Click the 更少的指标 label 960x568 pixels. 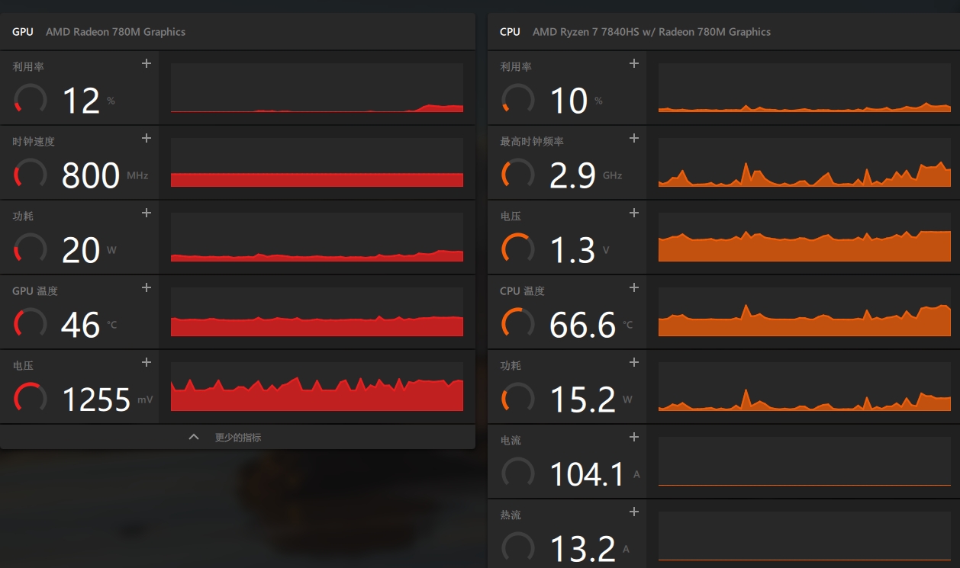(238, 438)
